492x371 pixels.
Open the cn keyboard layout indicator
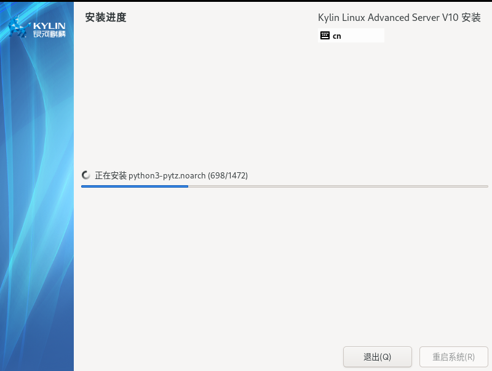click(351, 36)
